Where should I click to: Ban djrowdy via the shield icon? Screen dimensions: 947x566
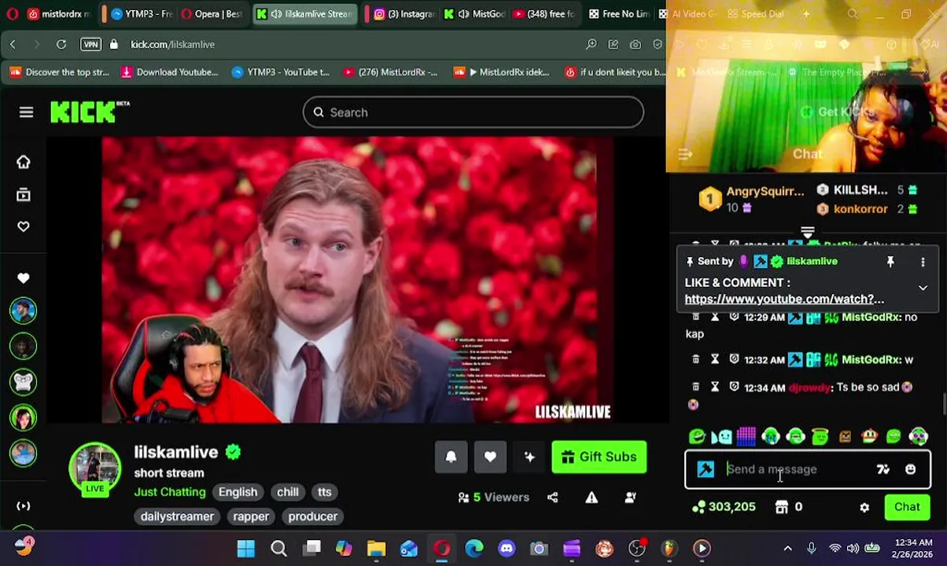(x=735, y=387)
